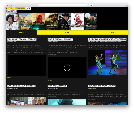
Task: Open the Alles is Liefde poster
Action: pyautogui.click(x=78, y=22)
